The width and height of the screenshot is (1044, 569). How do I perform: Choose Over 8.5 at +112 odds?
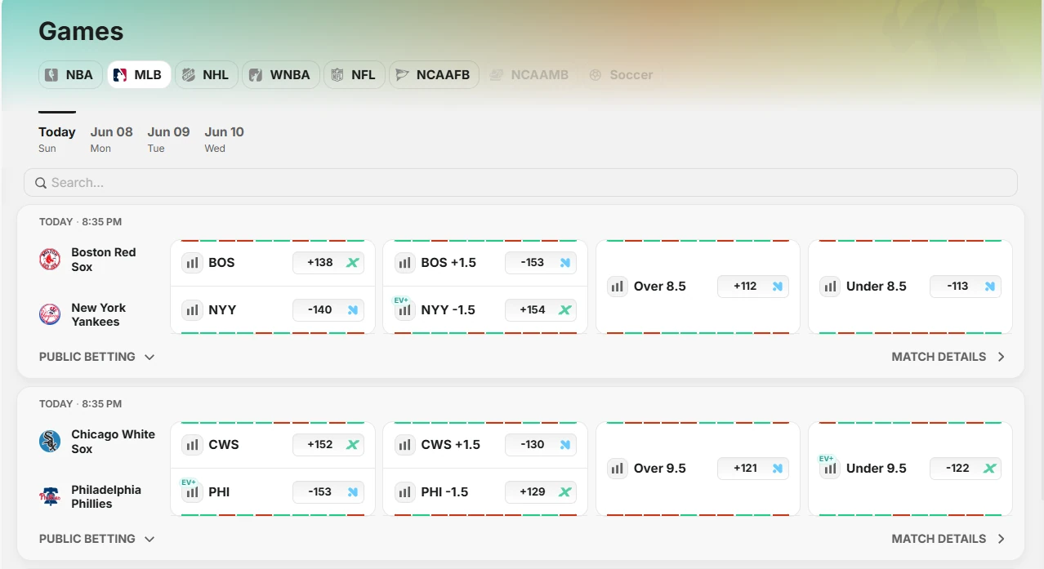pos(753,287)
